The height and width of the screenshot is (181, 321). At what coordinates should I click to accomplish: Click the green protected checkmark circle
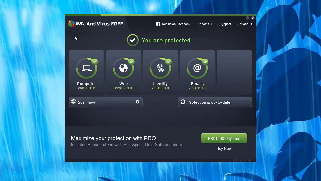pos(133,40)
